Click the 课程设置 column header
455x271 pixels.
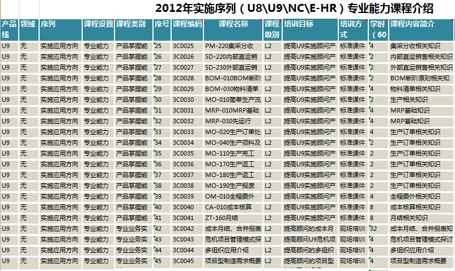coord(99,29)
